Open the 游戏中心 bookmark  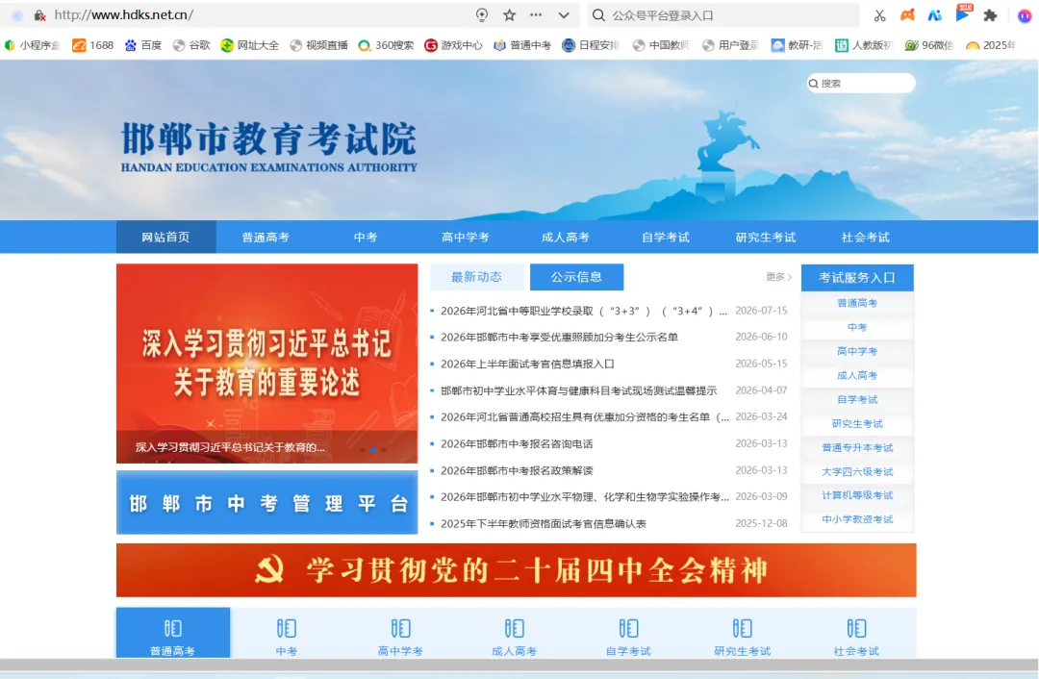[453, 45]
